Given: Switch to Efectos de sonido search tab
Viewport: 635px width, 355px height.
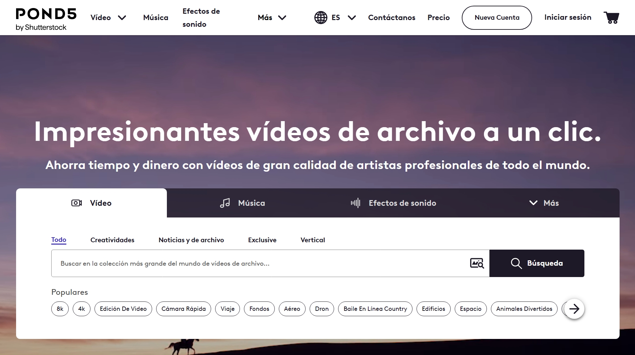Looking at the screenshot, I should point(393,203).
